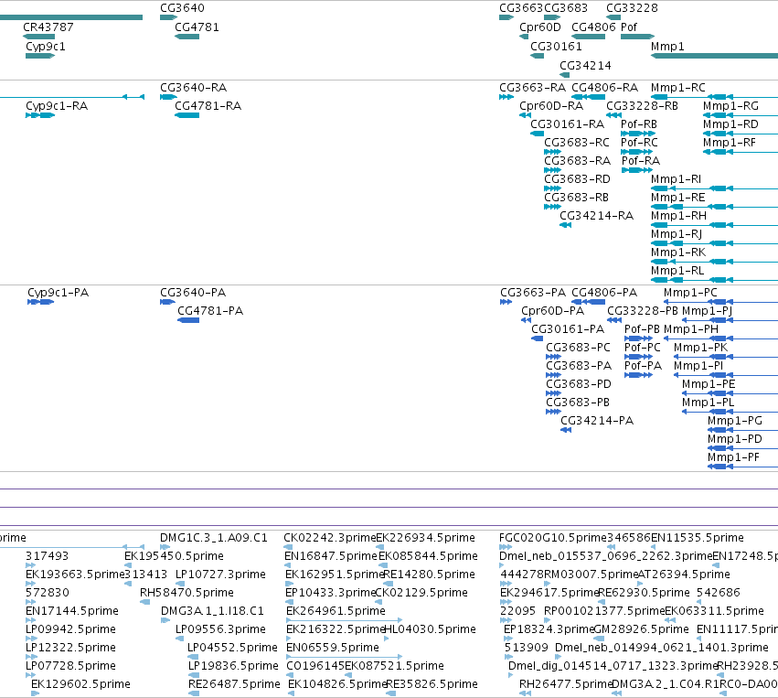The width and height of the screenshot is (778, 698).
Task: Click the DMG1C.3_1.A09.C1 EST label
Action: coord(213,538)
